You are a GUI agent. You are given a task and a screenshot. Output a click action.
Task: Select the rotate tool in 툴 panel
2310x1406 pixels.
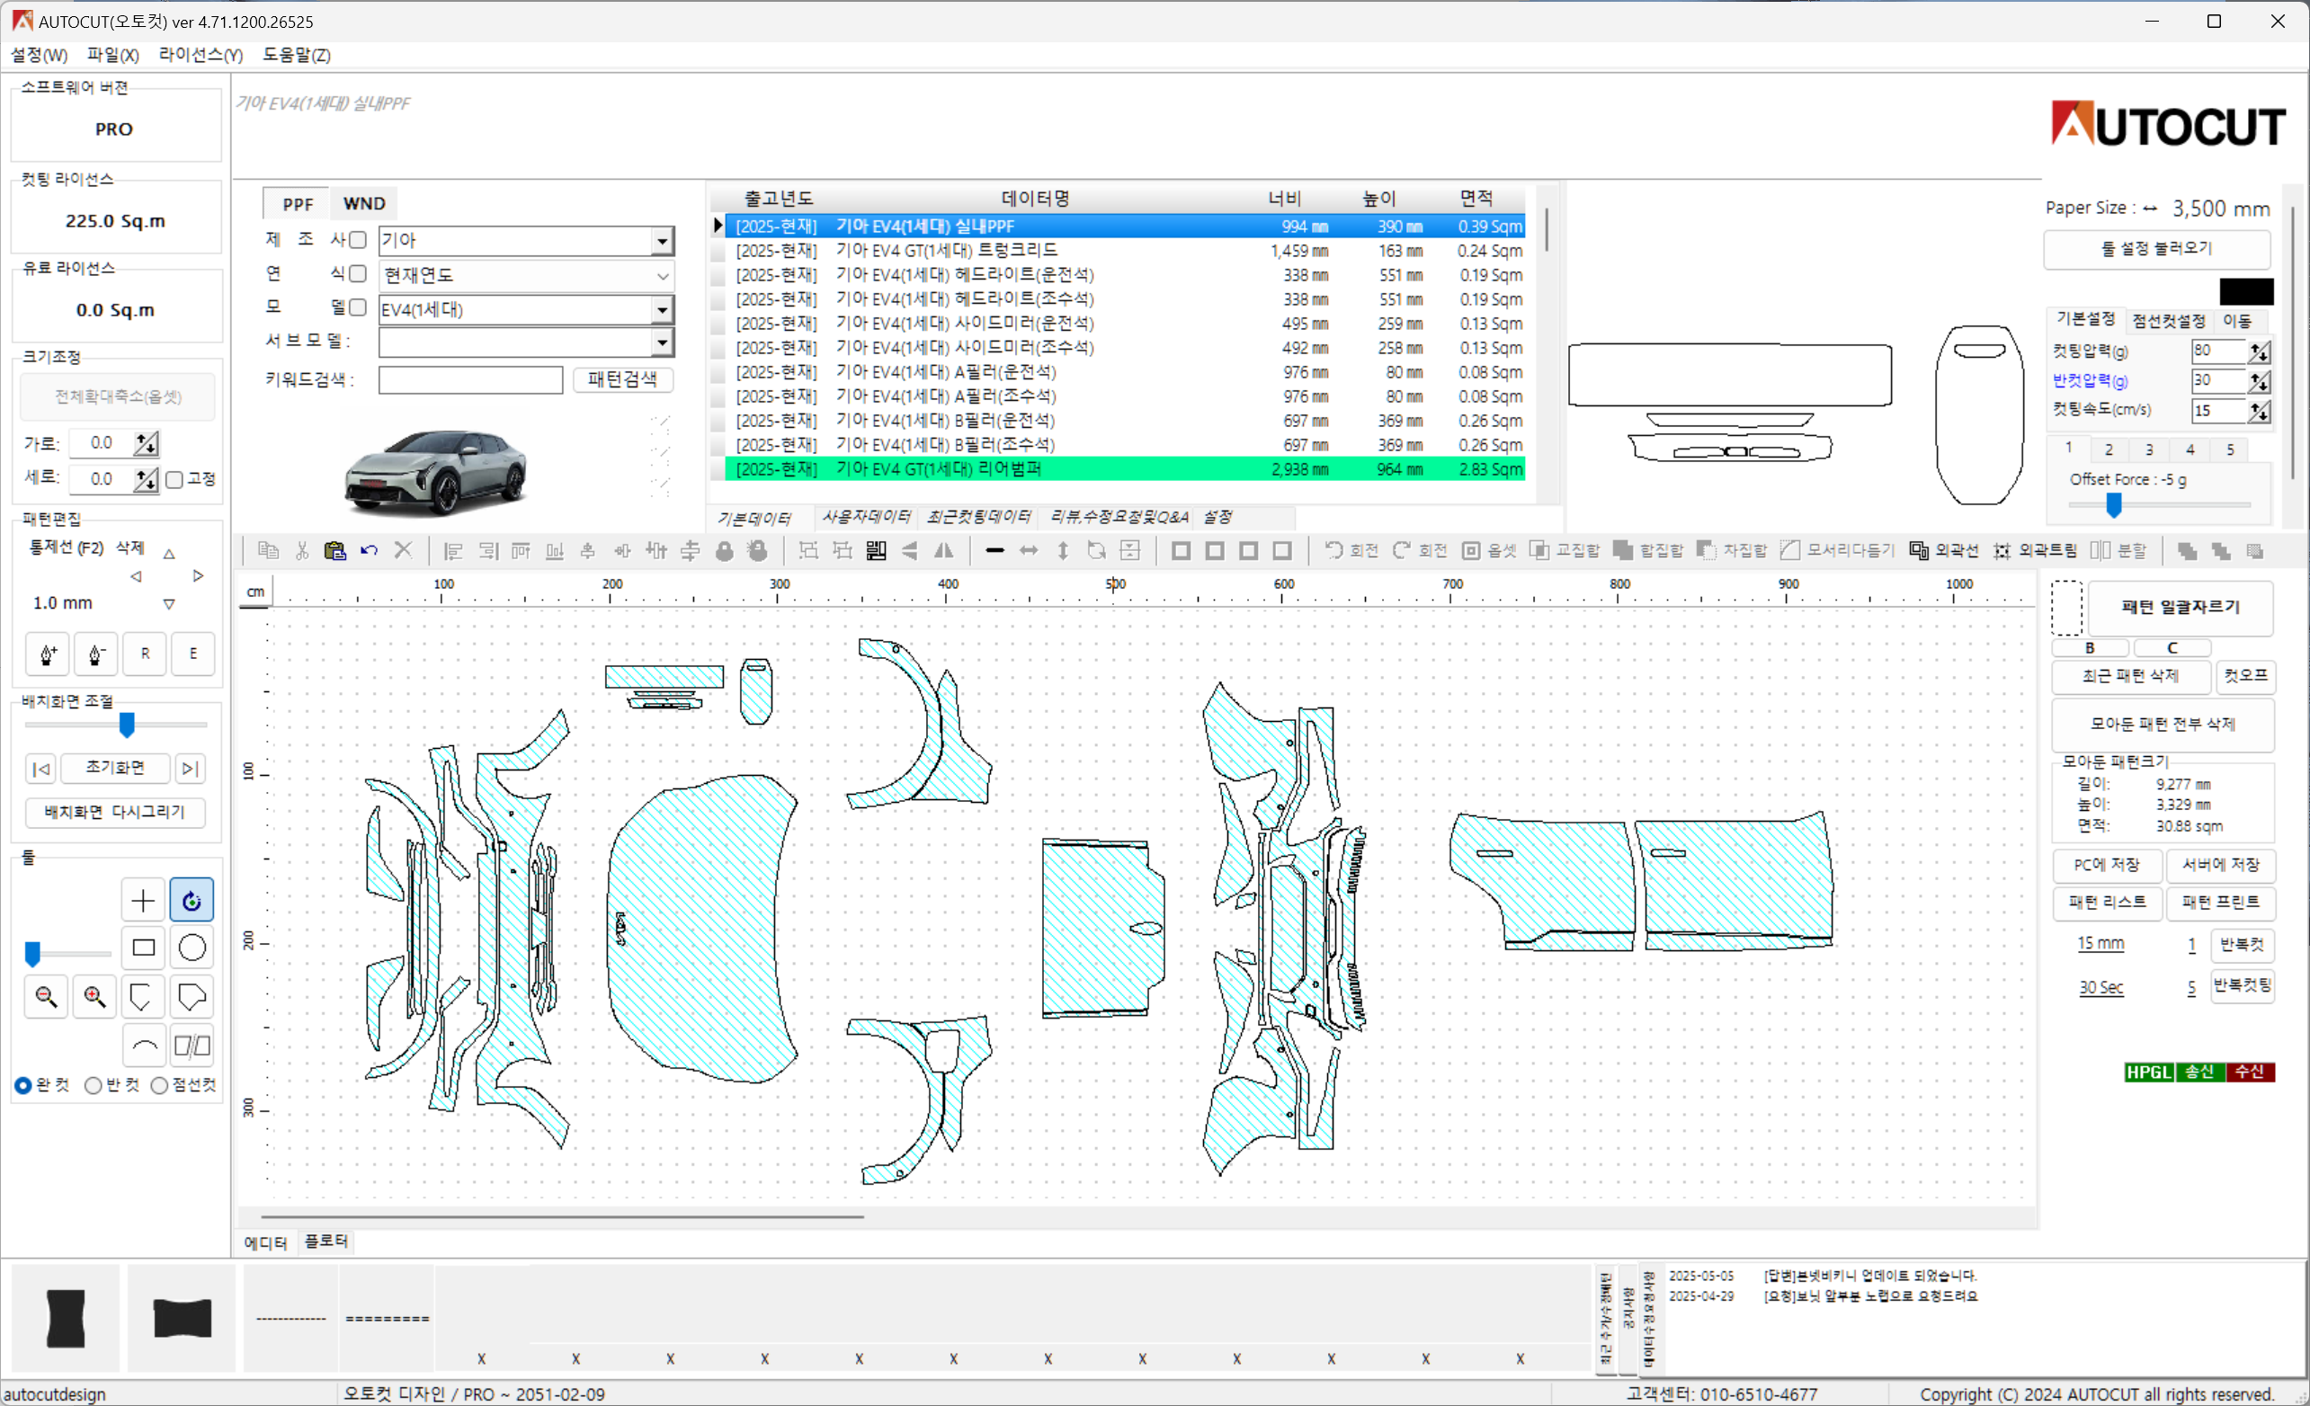192,901
